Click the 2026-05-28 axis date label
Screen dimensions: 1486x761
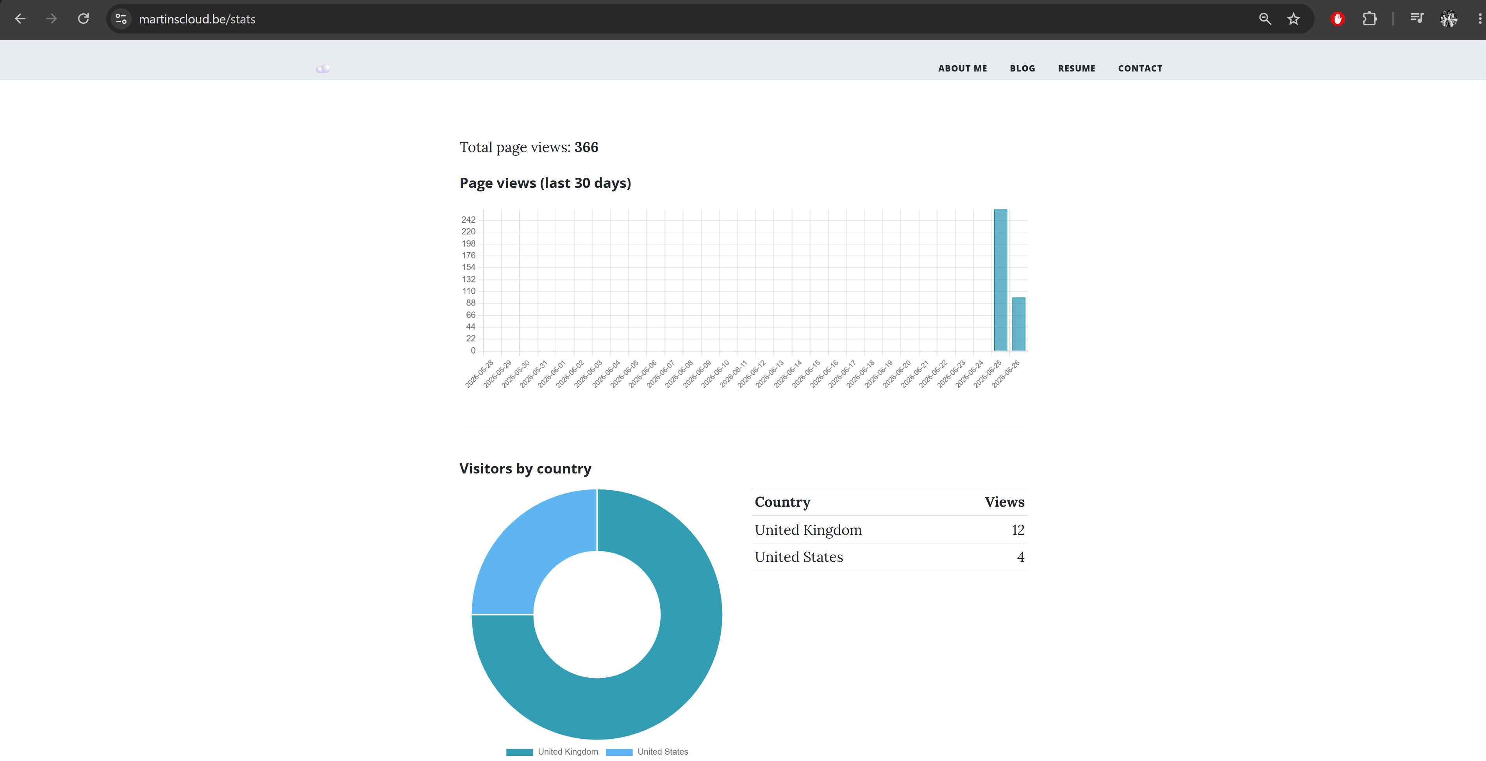click(x=479, y=374)
